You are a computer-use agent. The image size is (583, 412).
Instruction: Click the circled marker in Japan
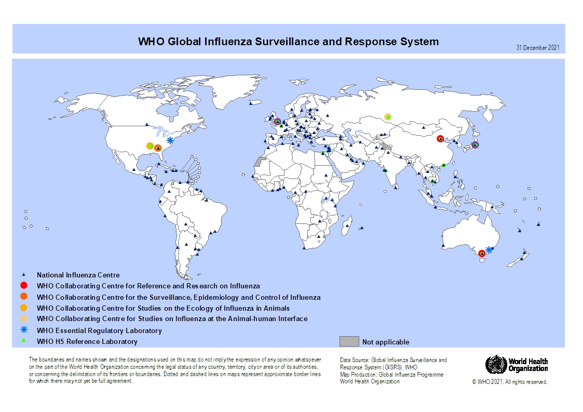(x=474, y=145)
